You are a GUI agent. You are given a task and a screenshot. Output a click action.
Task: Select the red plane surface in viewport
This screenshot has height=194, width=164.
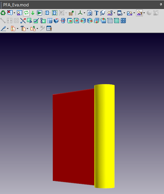73,137
